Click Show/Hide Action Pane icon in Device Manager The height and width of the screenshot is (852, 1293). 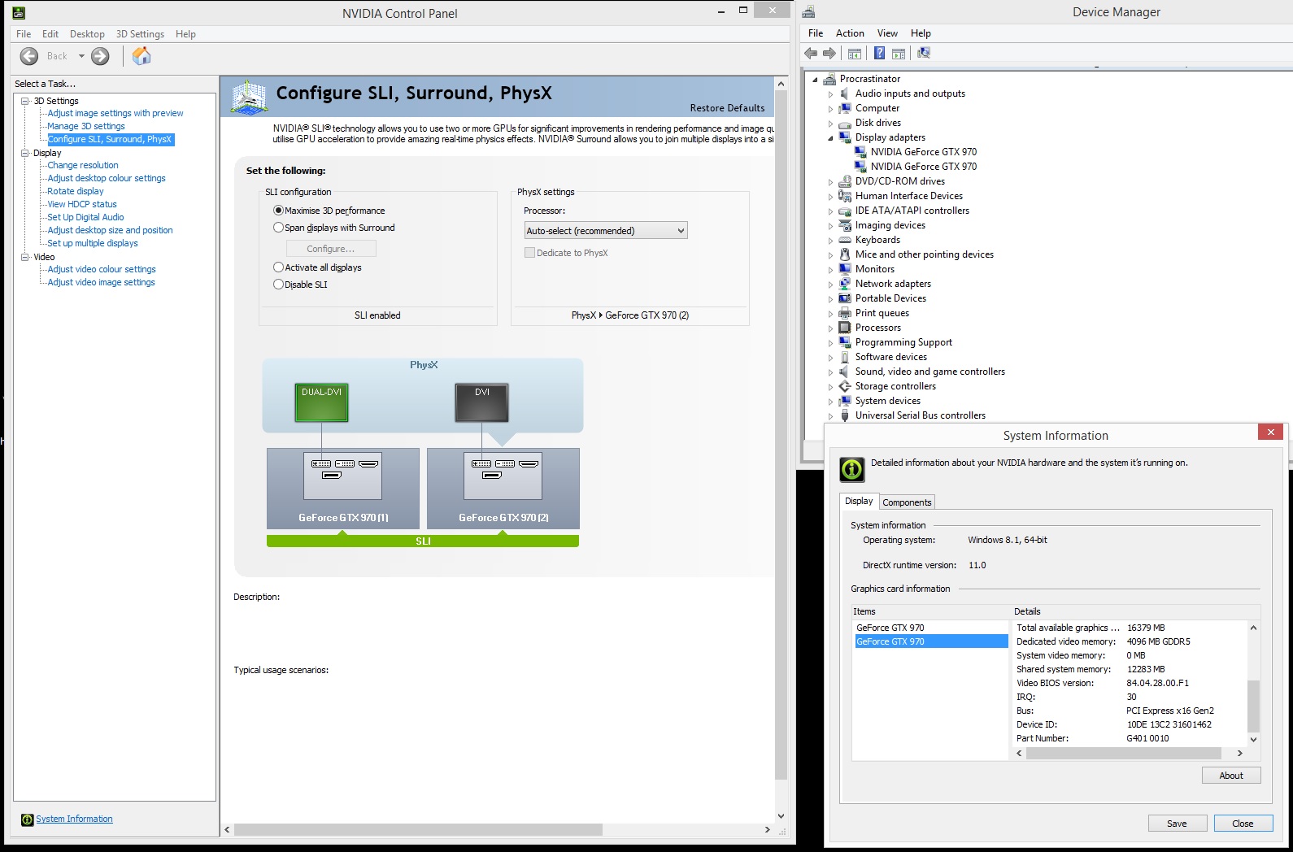[899, 54]
